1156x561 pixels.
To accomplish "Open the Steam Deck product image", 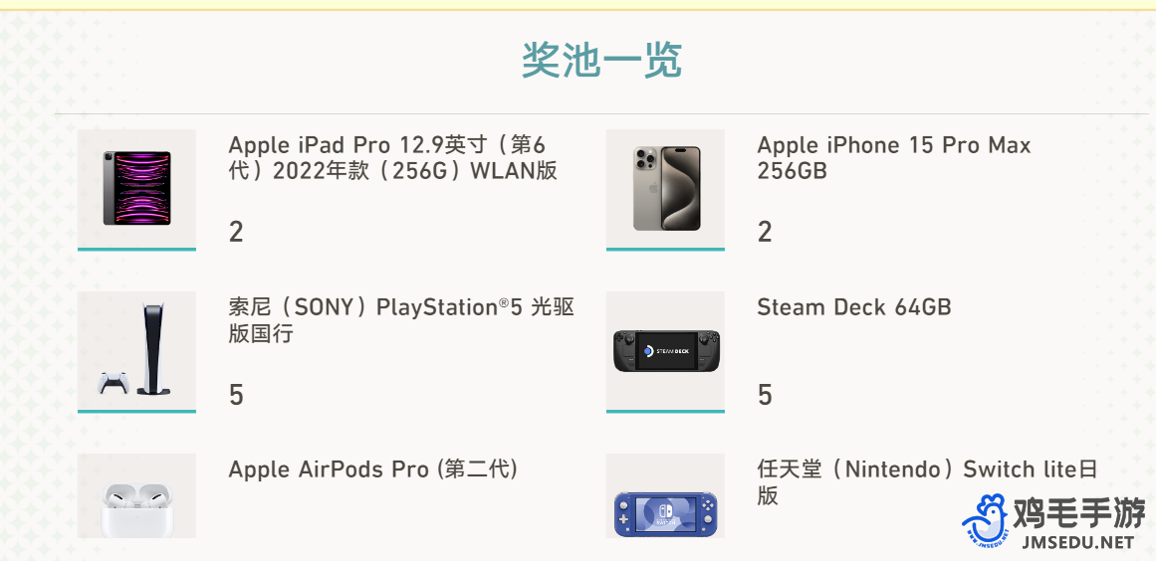I will pos(665,350).
